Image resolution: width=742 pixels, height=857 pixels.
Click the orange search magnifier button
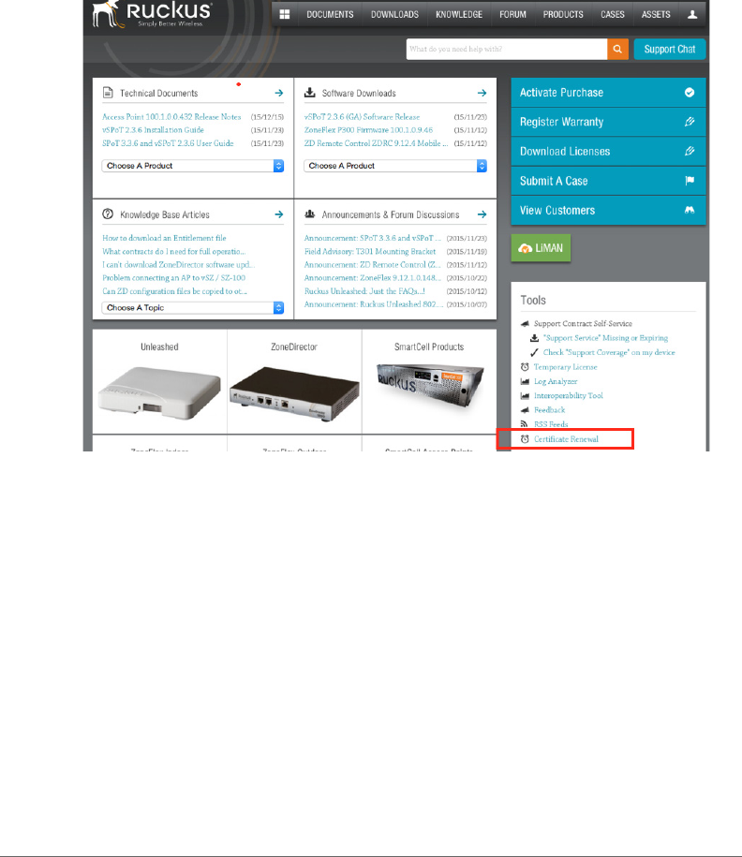pos(617,50)
